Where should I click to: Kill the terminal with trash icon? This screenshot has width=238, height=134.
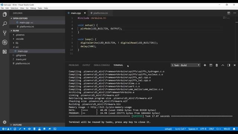click(216, 65)
